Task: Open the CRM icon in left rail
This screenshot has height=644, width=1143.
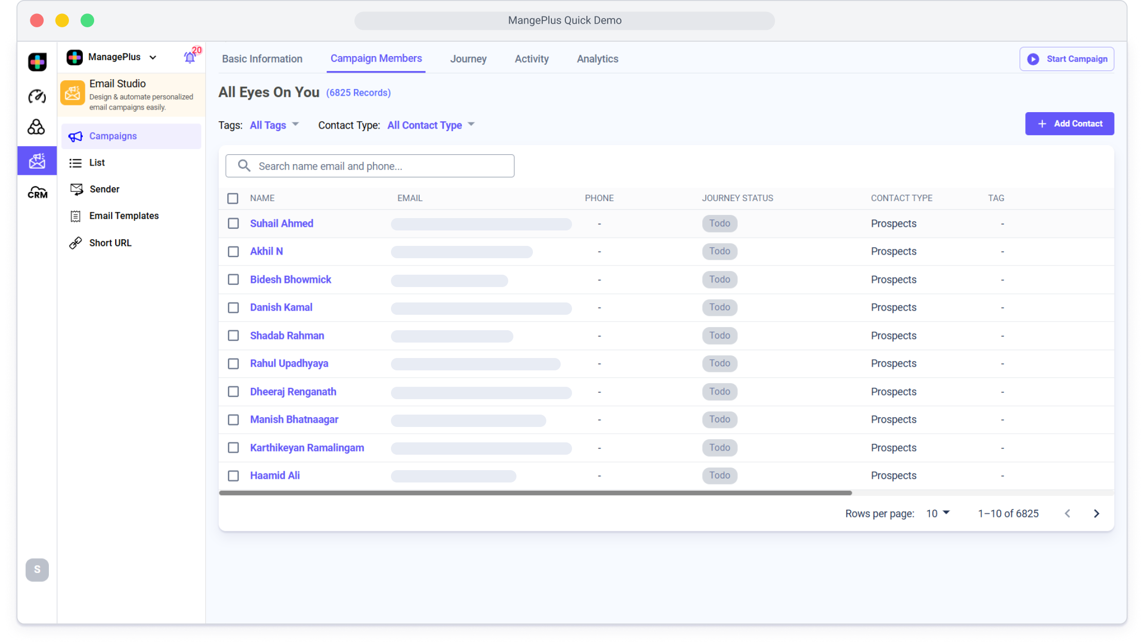Action: (37, 193)
